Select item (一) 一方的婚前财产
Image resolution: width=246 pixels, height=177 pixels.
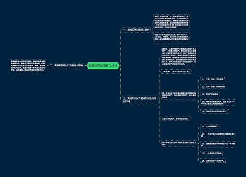(210, 126)
